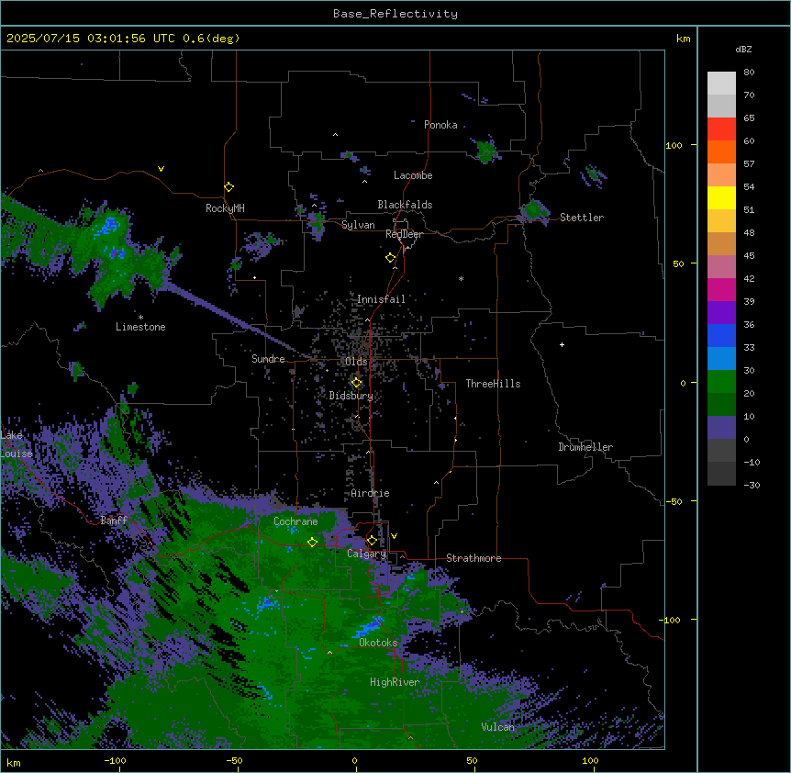The height and width of the screenshot is (773, 791).
Task: Select the pink 42-45 dBZ legend swatch
Action: click(x=721, y=267)
